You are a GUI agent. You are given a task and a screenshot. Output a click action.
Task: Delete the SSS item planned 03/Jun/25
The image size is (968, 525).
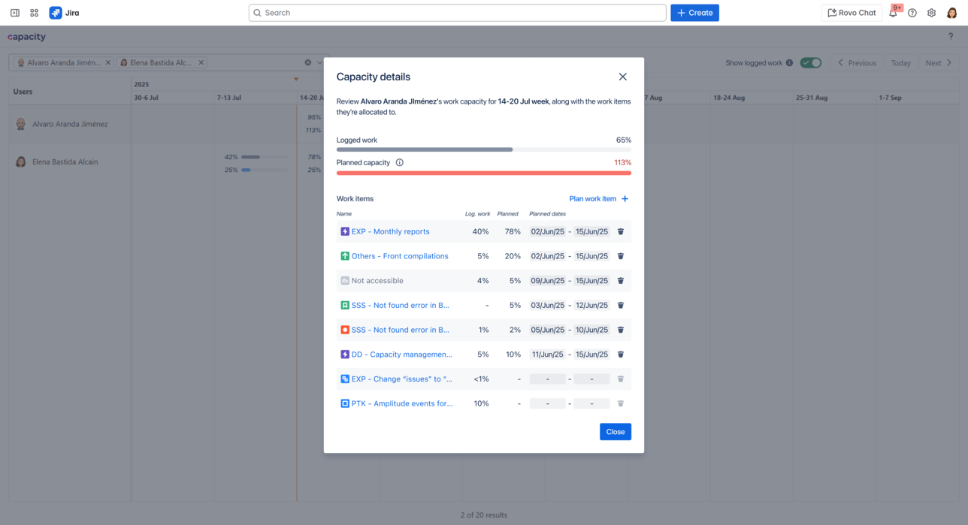(621, 306)
